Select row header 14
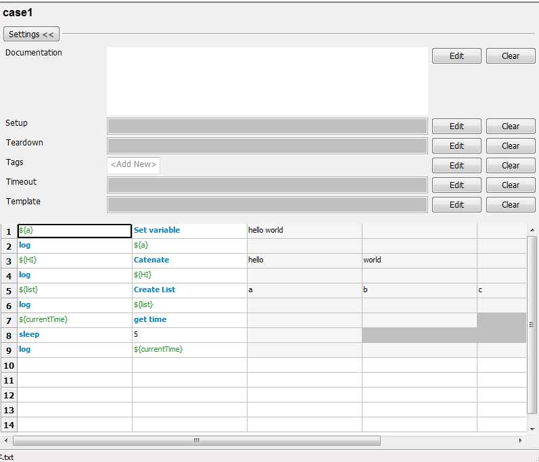This screenshot has height=462, width=539. pyautogui.click(x=9, y=425)
